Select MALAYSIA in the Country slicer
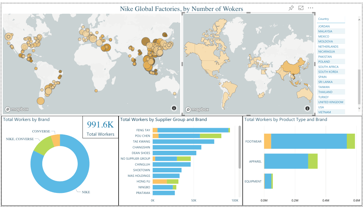Screen dimensions: 364x208 point(331,32)
